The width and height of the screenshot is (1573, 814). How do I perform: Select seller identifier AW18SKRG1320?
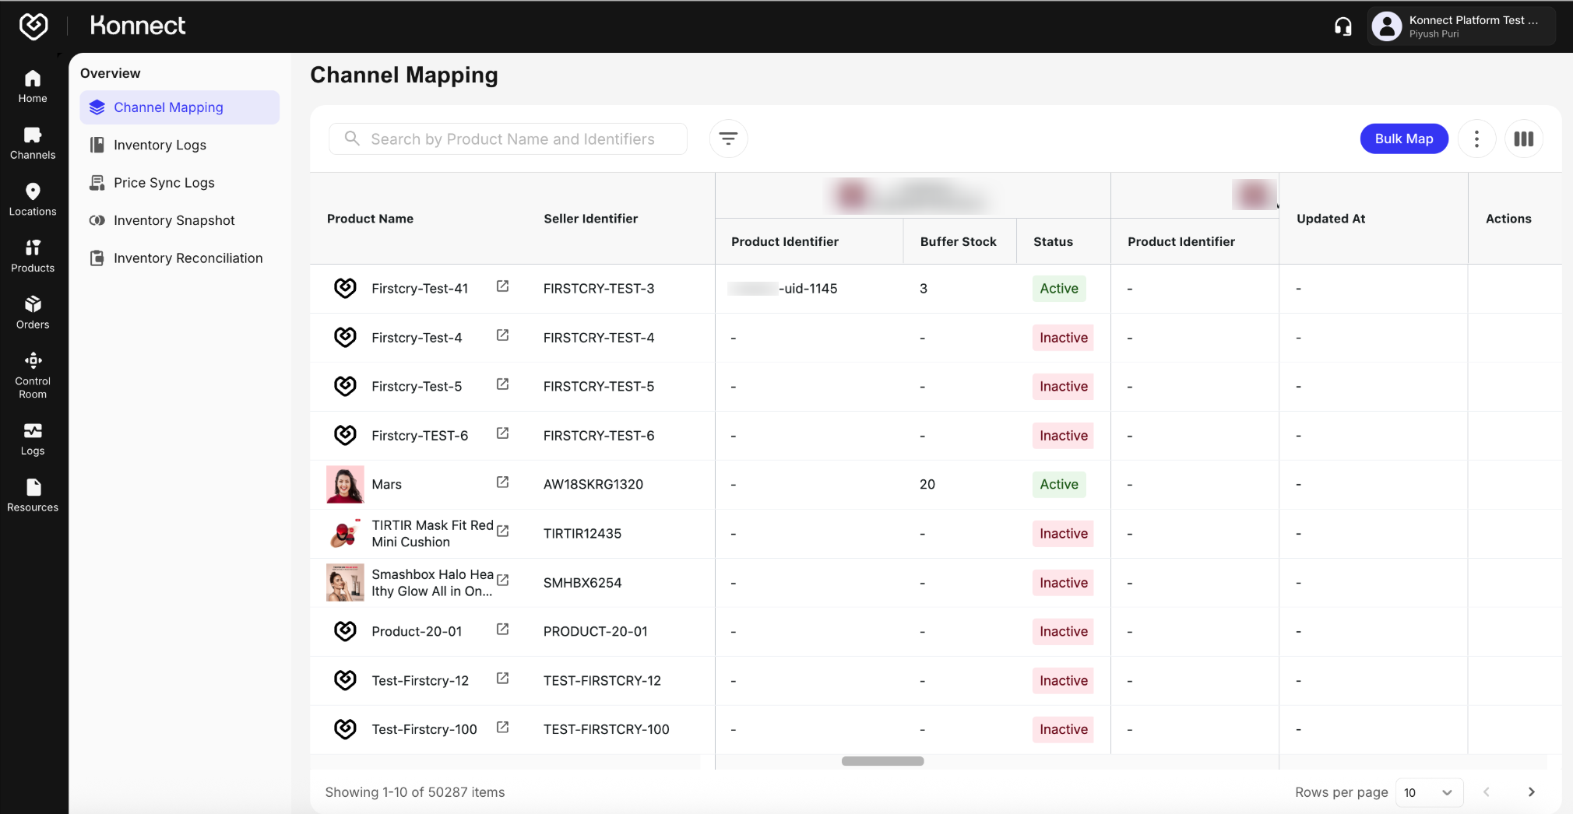pos(593,485)
